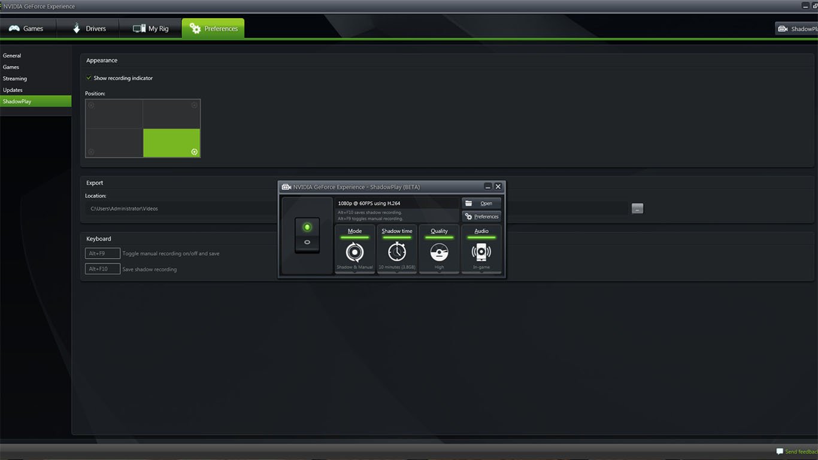
Task: Select ShadowPlay in the preferences sidebar
Action: click(35, 101)
